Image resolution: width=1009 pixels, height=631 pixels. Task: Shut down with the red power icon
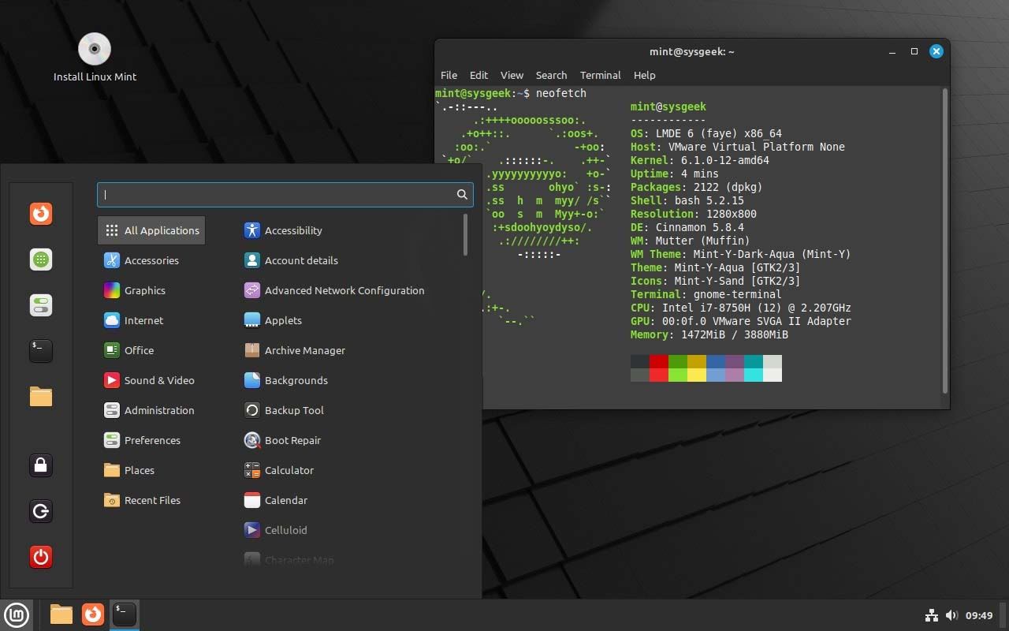coord(40,556)
